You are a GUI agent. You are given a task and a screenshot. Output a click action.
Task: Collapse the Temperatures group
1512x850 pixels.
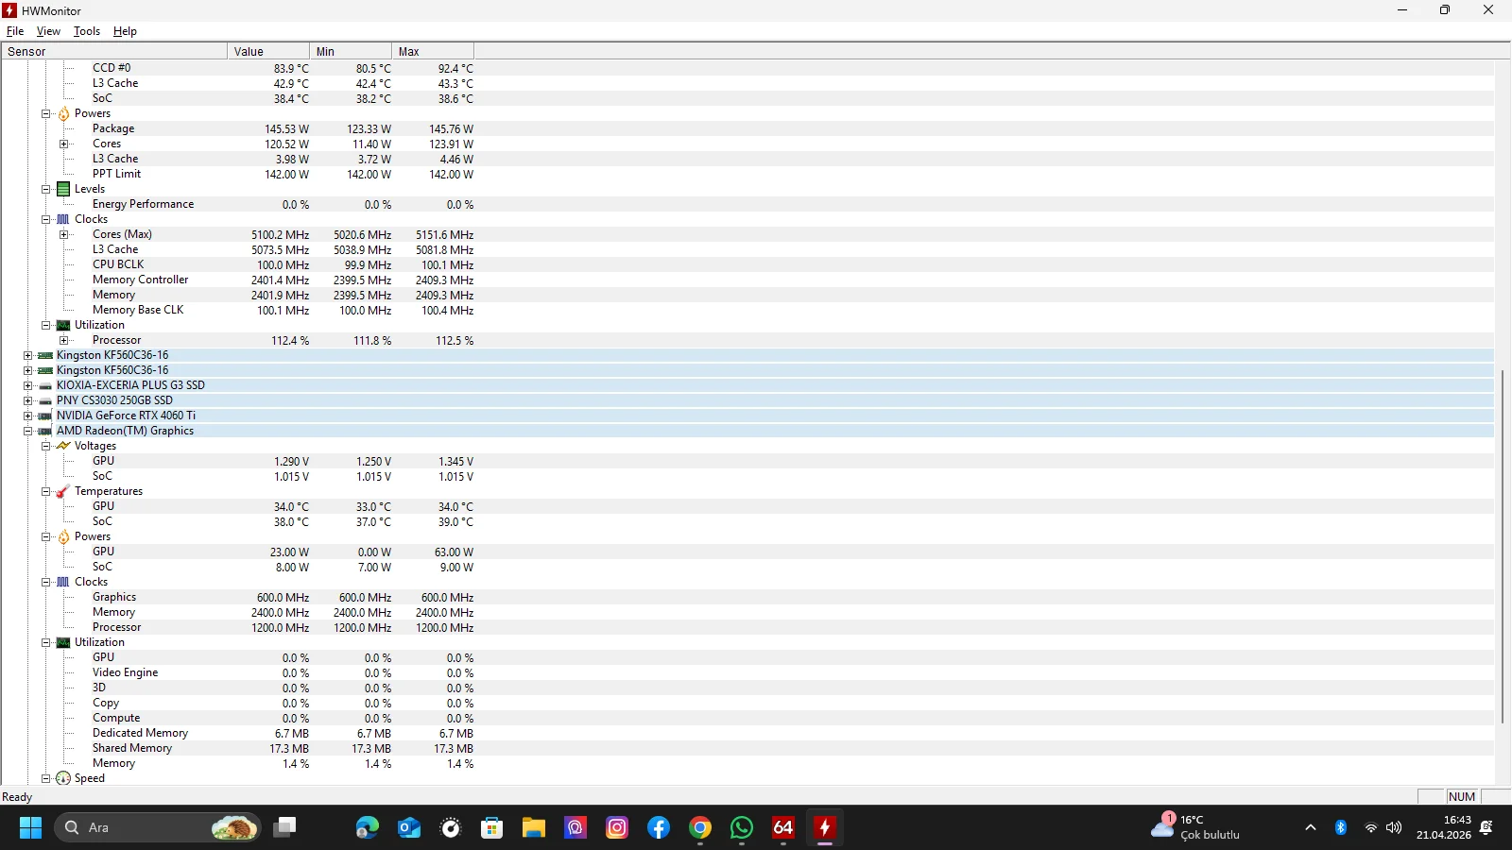click(x=45, y=491)
